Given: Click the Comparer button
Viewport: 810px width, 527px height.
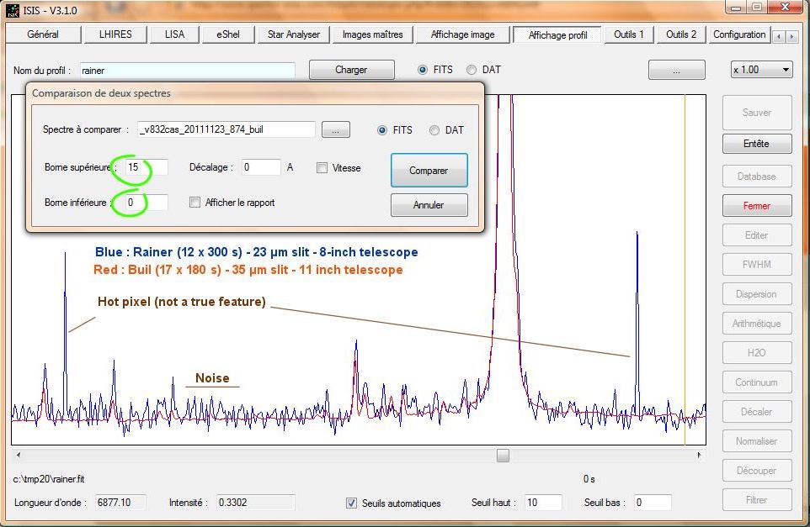Looking at the screenshot, I should 429,170.
